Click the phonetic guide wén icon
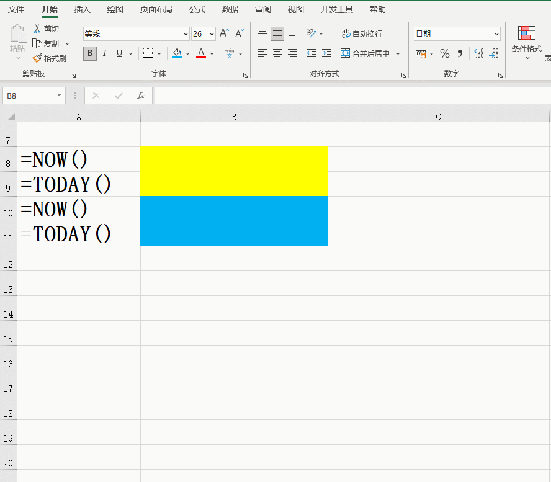551x482 pixels. pos(230,53)
